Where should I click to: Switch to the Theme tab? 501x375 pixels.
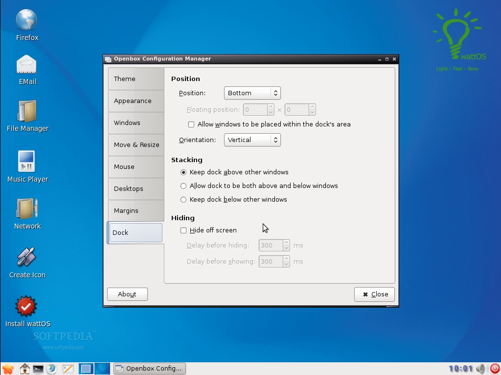click(136, 79)
